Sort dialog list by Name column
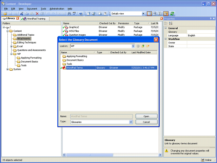Screen dimensions: 217x163 (x=78, y=52)
